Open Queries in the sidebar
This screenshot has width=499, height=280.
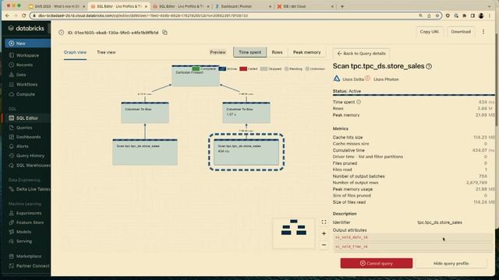pos(24,128)
